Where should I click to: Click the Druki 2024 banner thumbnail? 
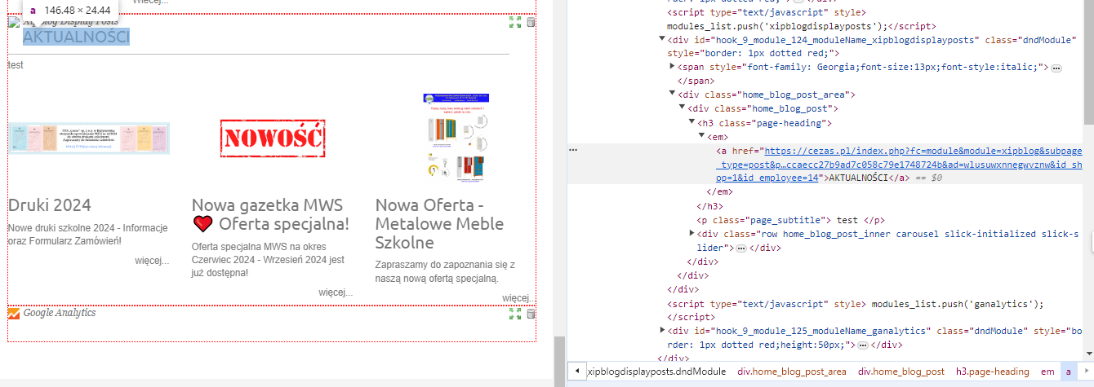pos(89,138)
